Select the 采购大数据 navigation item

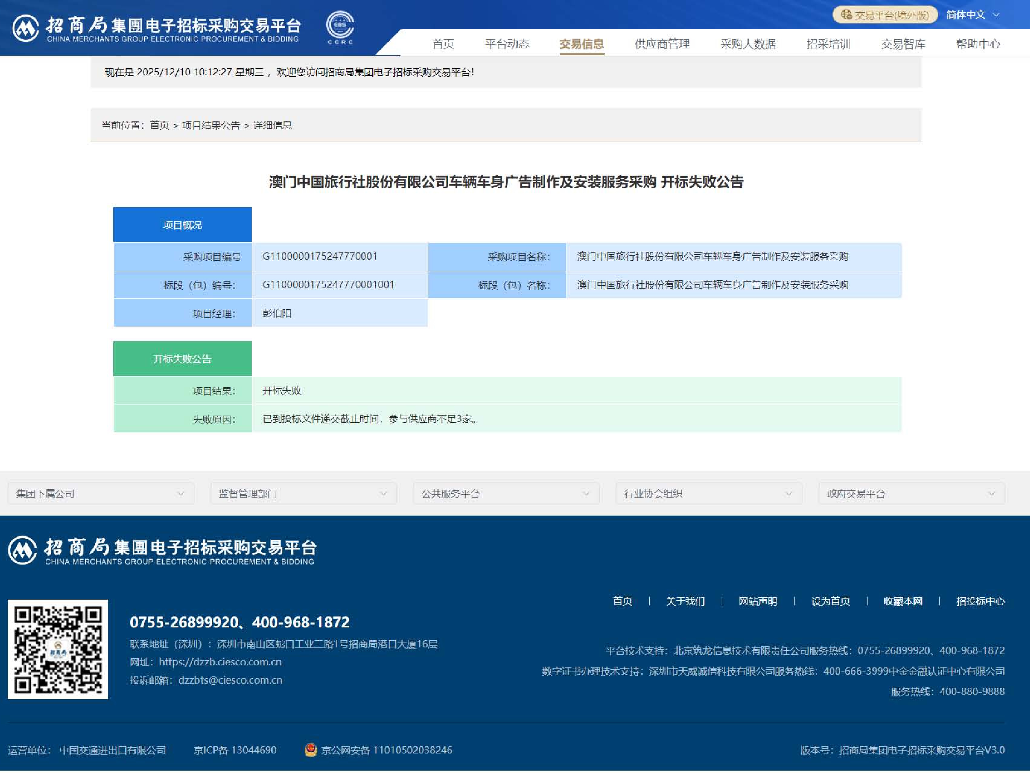tap(748, 44)
